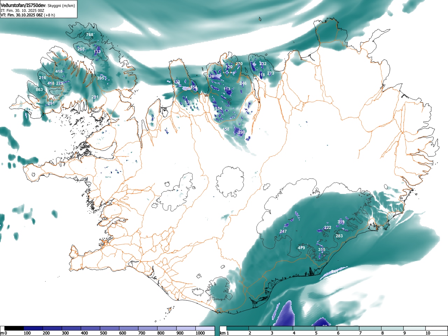Click the visibility value 319

click(341, 222)
